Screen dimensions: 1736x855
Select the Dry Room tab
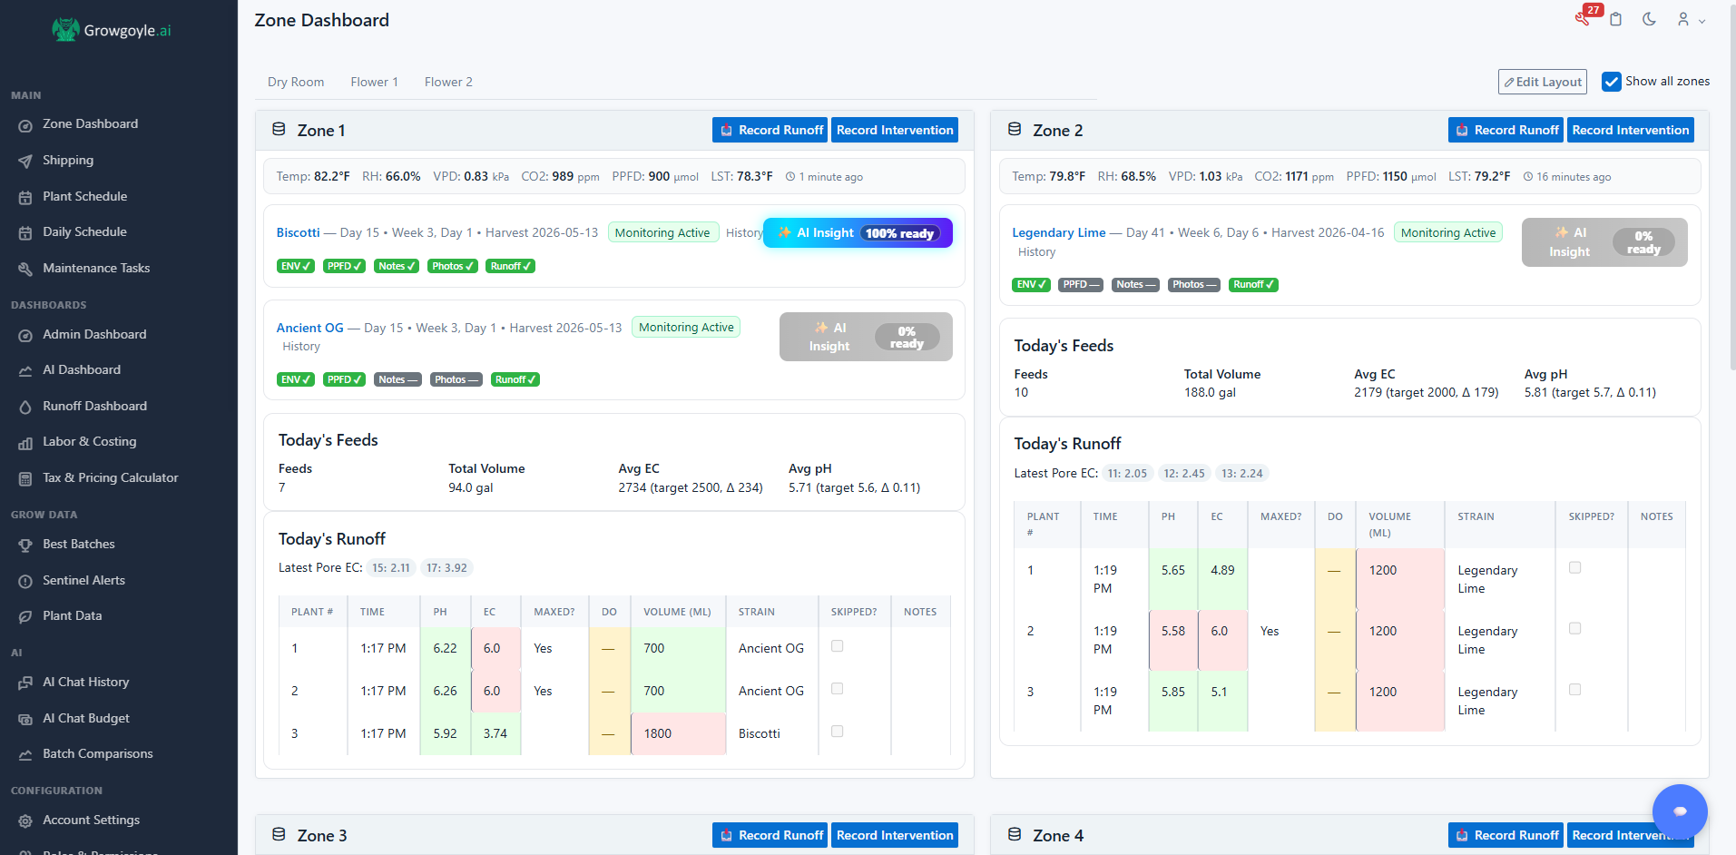[296, 82]
